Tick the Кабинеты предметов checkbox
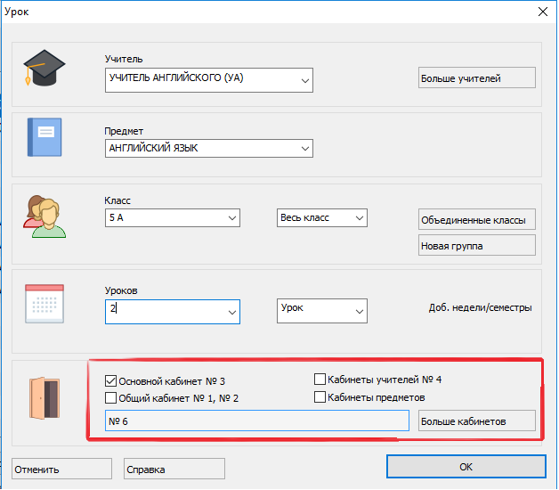559x490 pixels. point(320,397)
